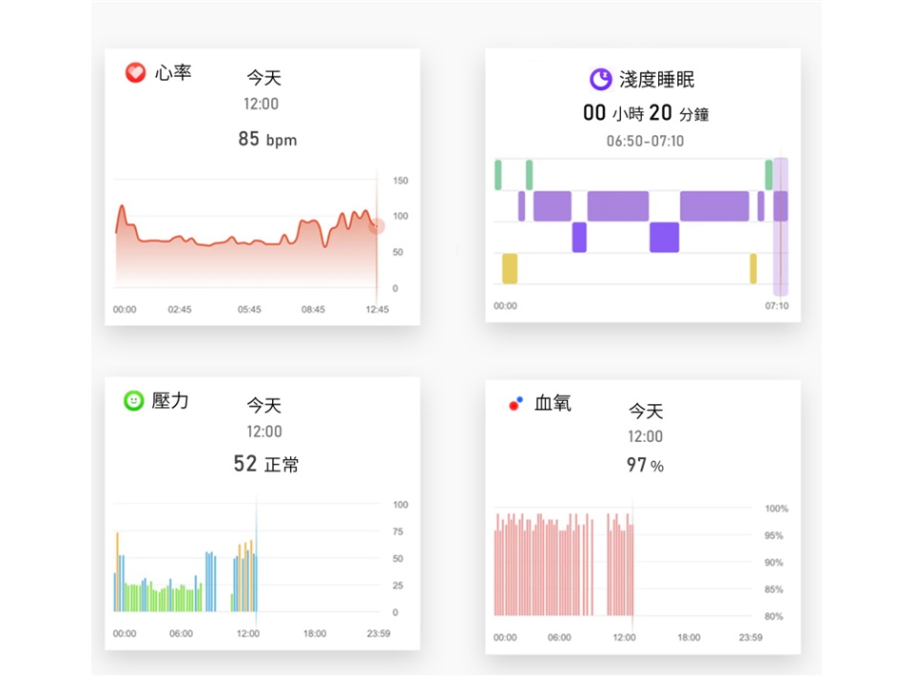Viewport: 913px width, 692px height.
Task: Click the green smiley stress icon
Action: [133, 401]
